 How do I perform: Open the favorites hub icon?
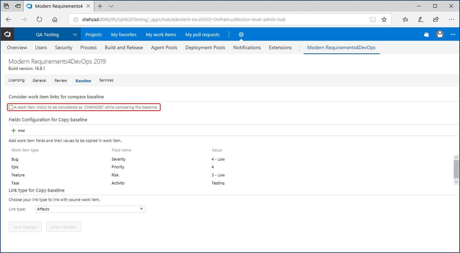tap(405, 20)
